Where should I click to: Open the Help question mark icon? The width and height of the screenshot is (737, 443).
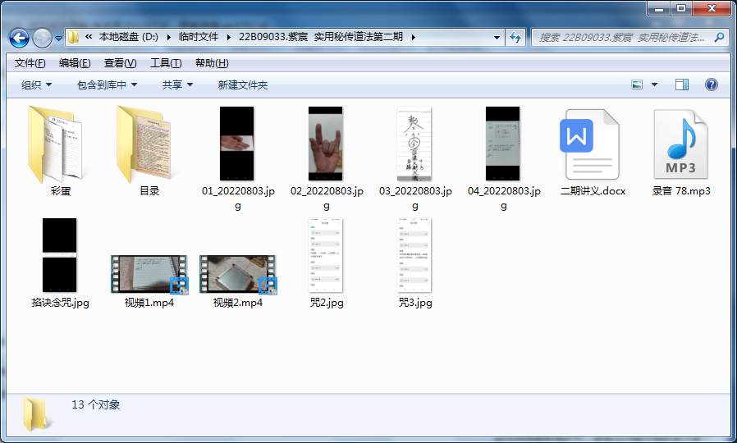pos(712,84)
